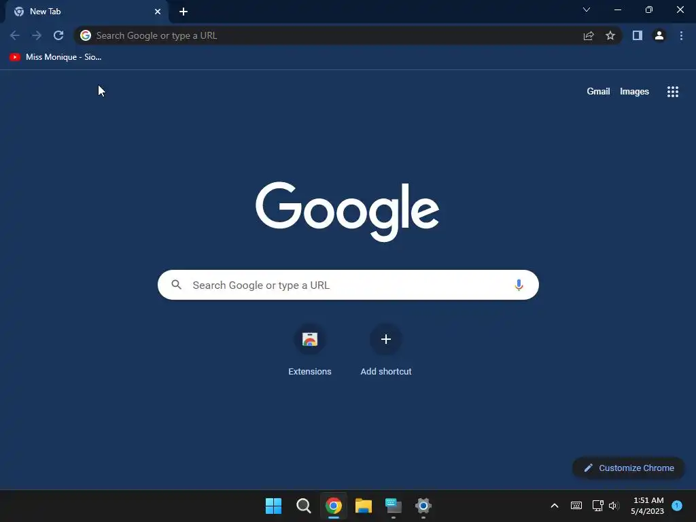Expand the hidden system tray icons
The height and width of the screenshot is (522, 696).
tap(555, 506)
